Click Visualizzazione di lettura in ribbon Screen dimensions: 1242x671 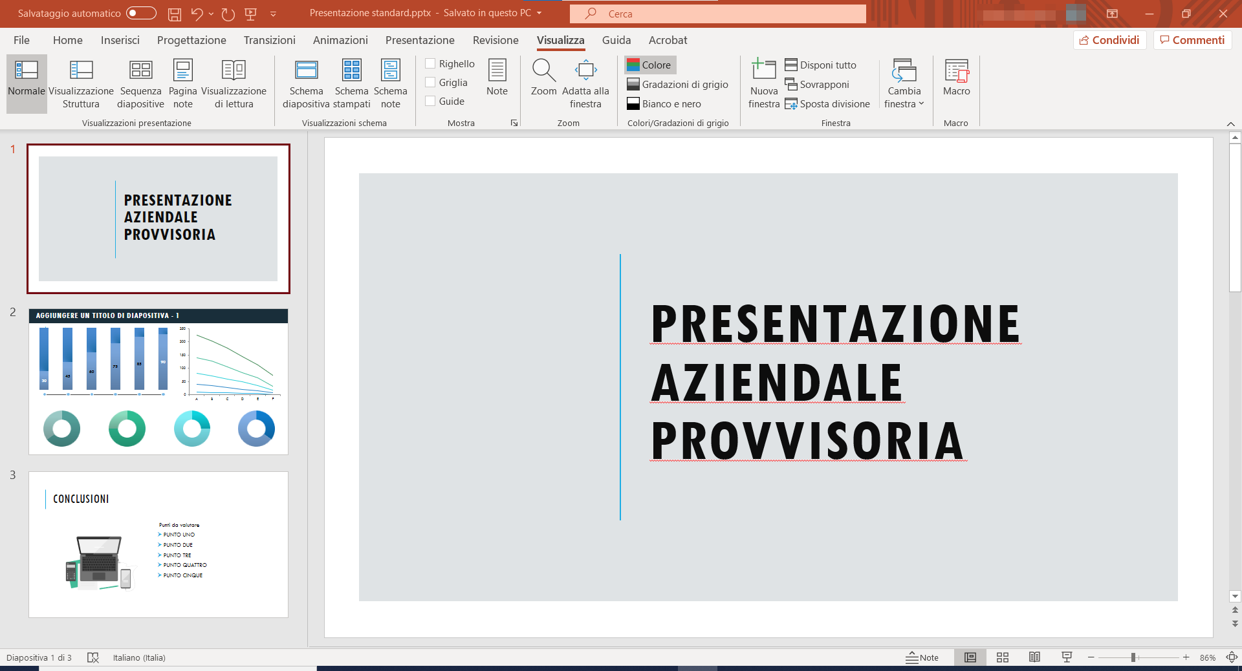point(234,84)
